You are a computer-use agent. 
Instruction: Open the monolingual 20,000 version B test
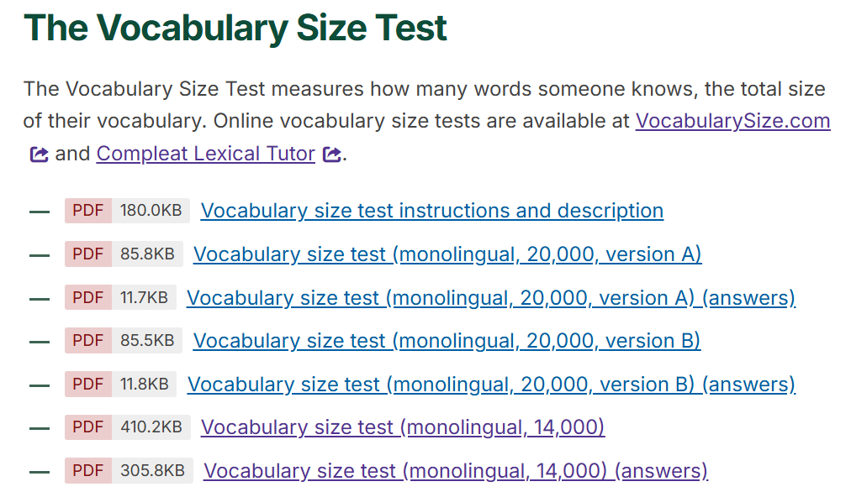[447, 341]
